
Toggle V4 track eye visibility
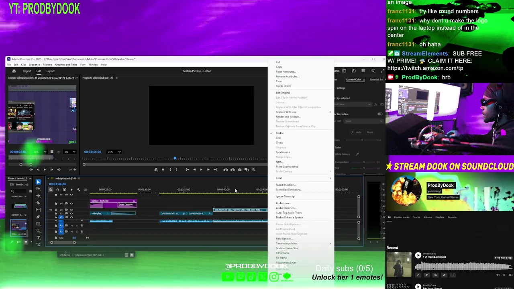pyautogui.click(x=71, y=204)
